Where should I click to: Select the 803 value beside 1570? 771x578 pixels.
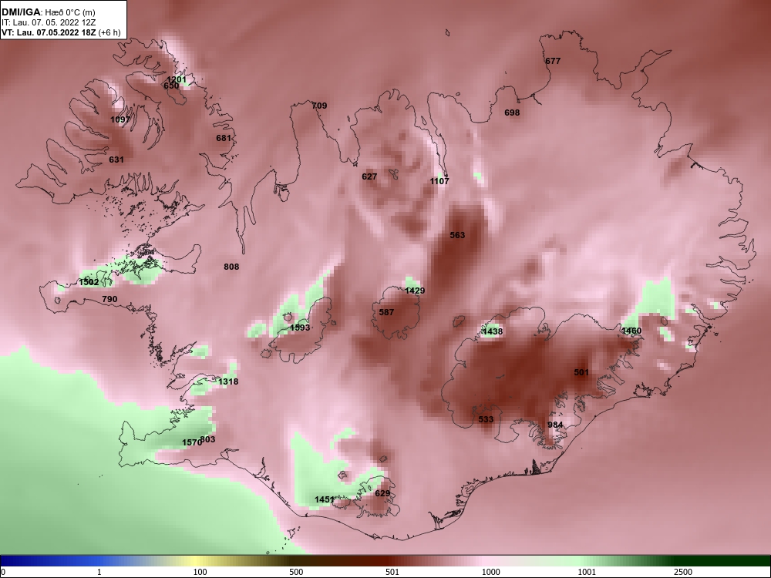208,439
